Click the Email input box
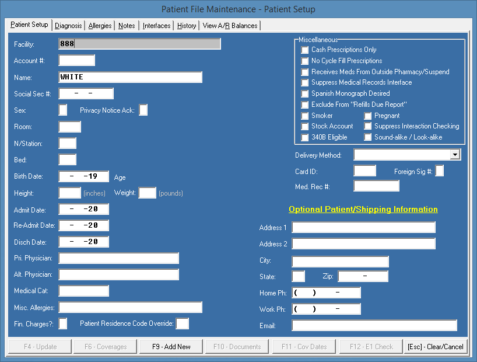This screenshot has width=477, height=362. 374,325
